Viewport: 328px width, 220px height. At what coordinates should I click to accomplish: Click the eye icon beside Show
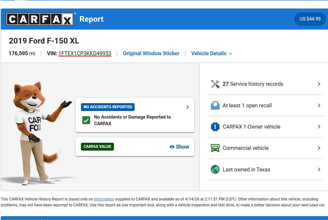[x=172, y=147]
